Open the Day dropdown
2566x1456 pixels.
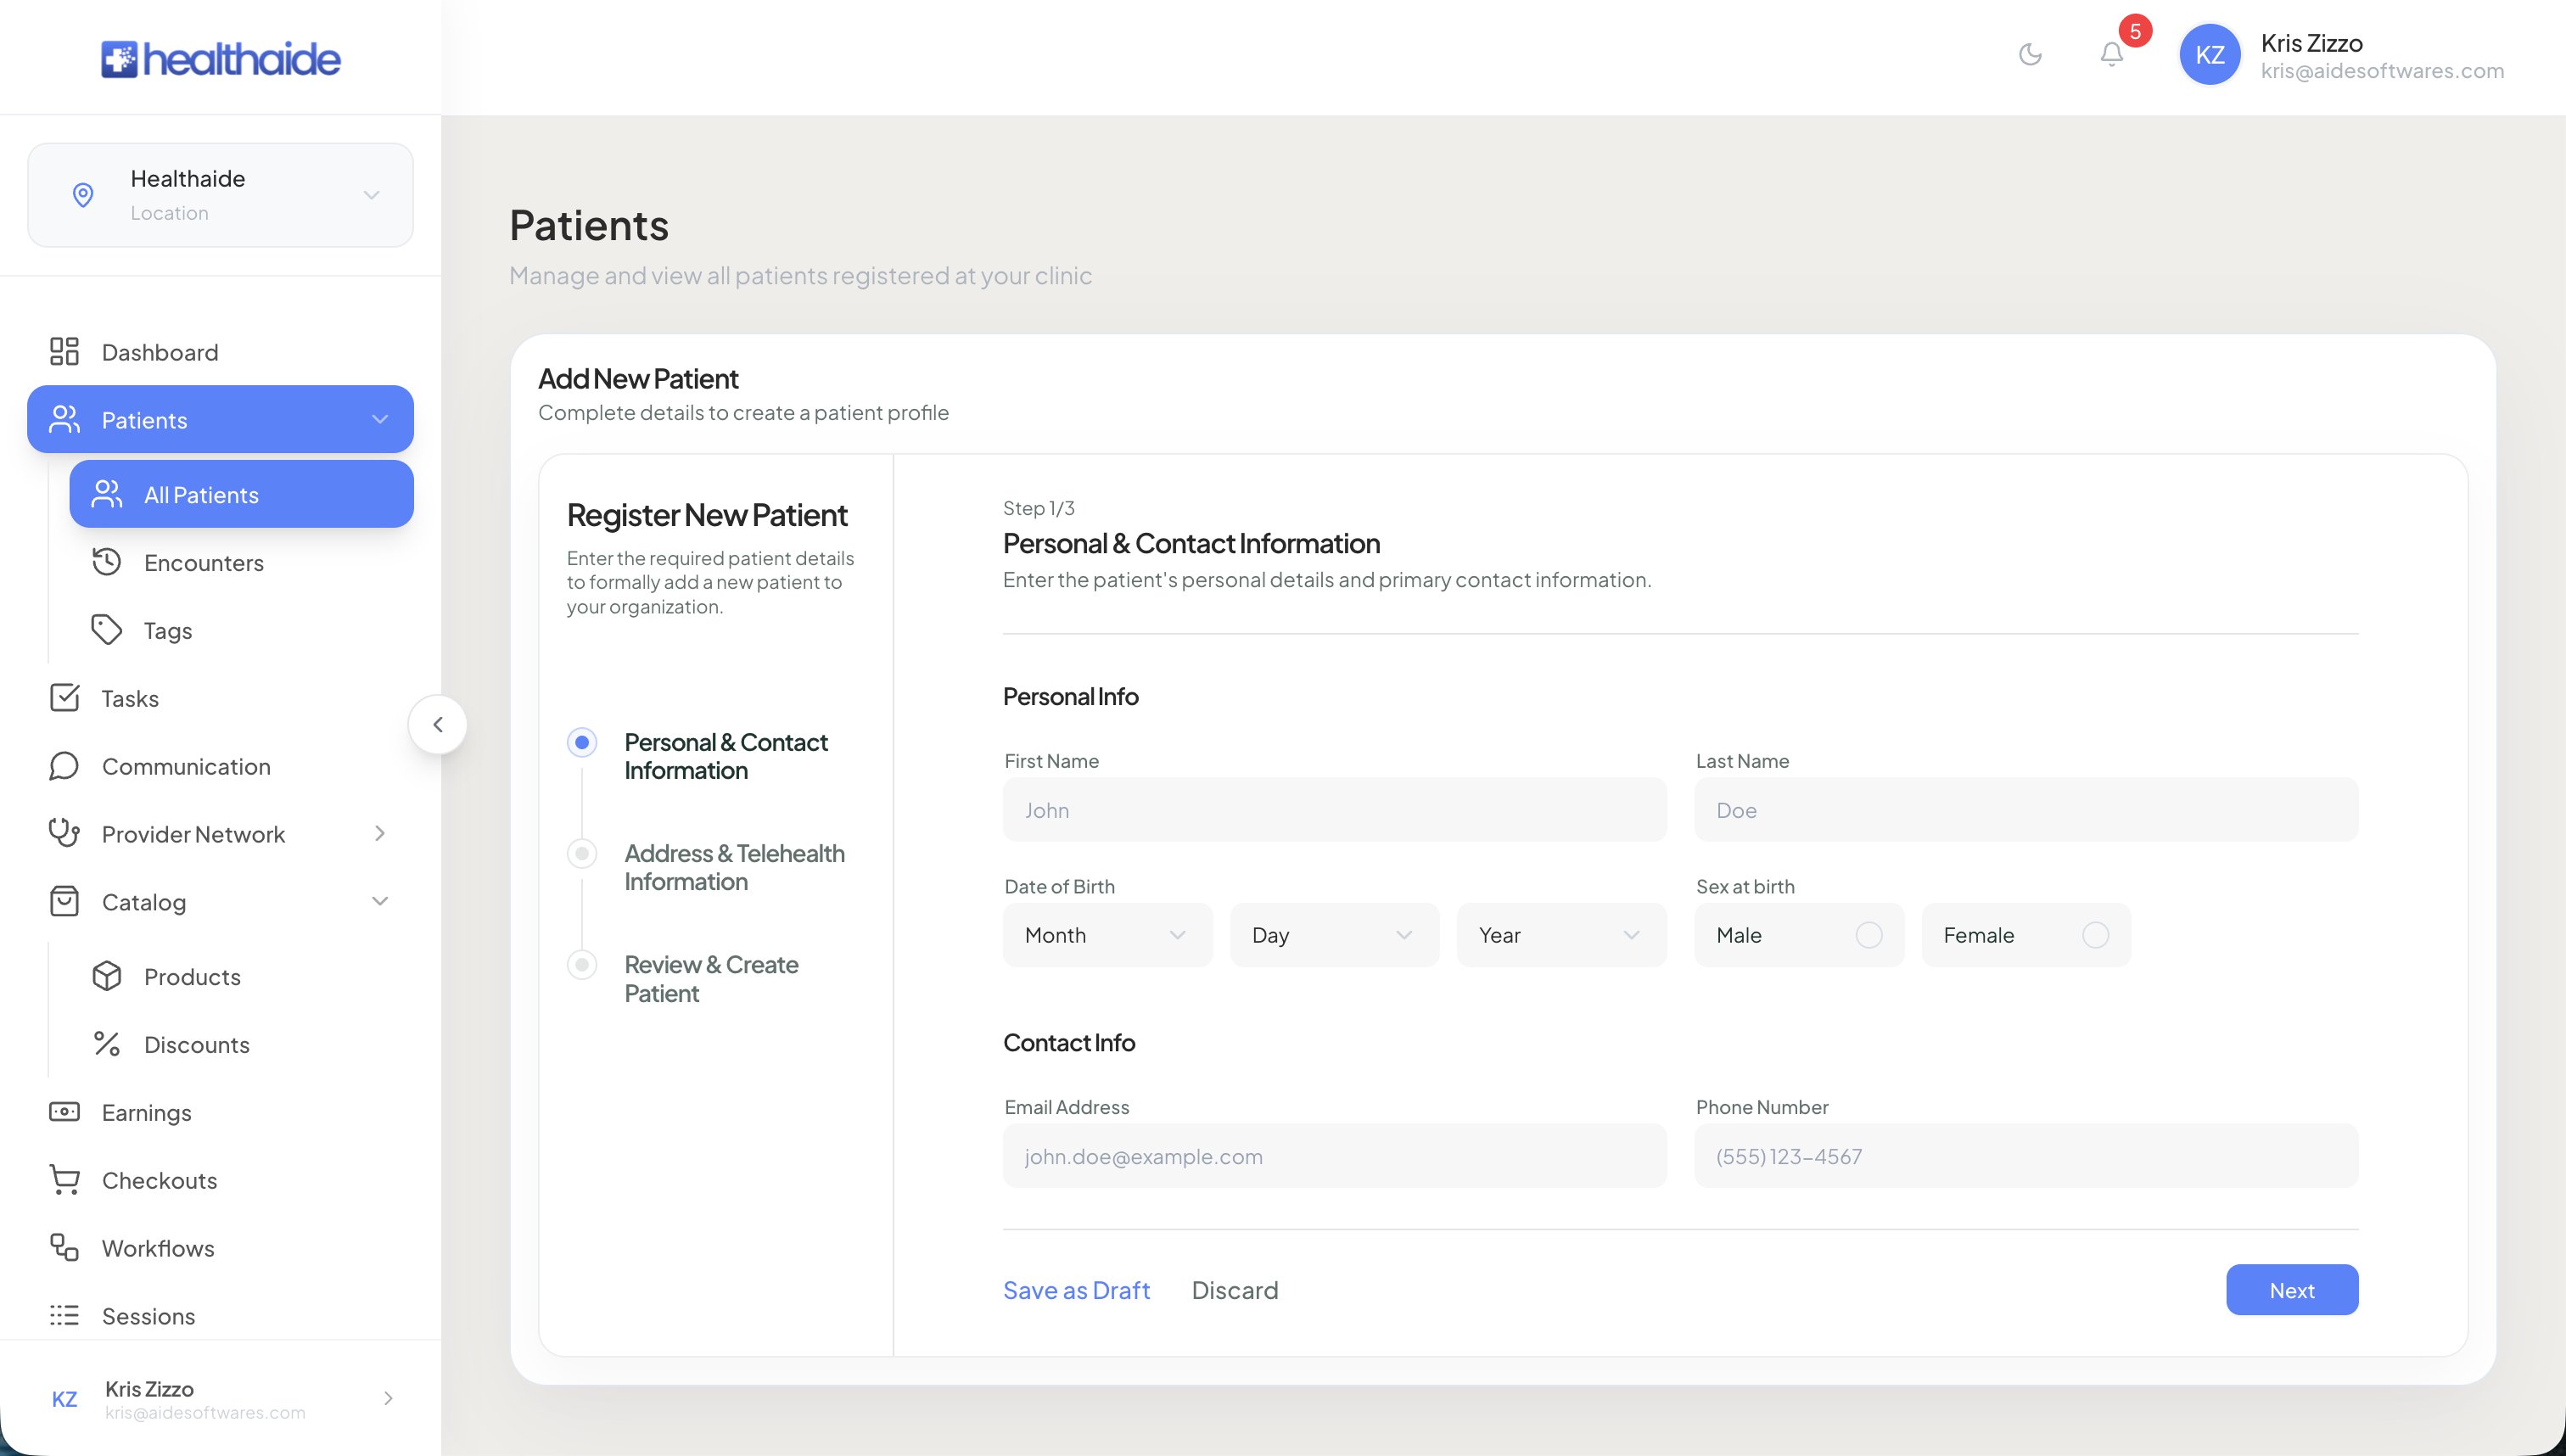(x=1334, y=935)
